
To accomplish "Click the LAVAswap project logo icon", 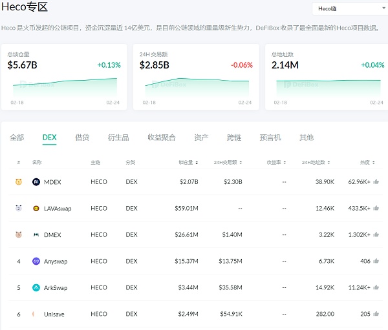I will [36, 209].
